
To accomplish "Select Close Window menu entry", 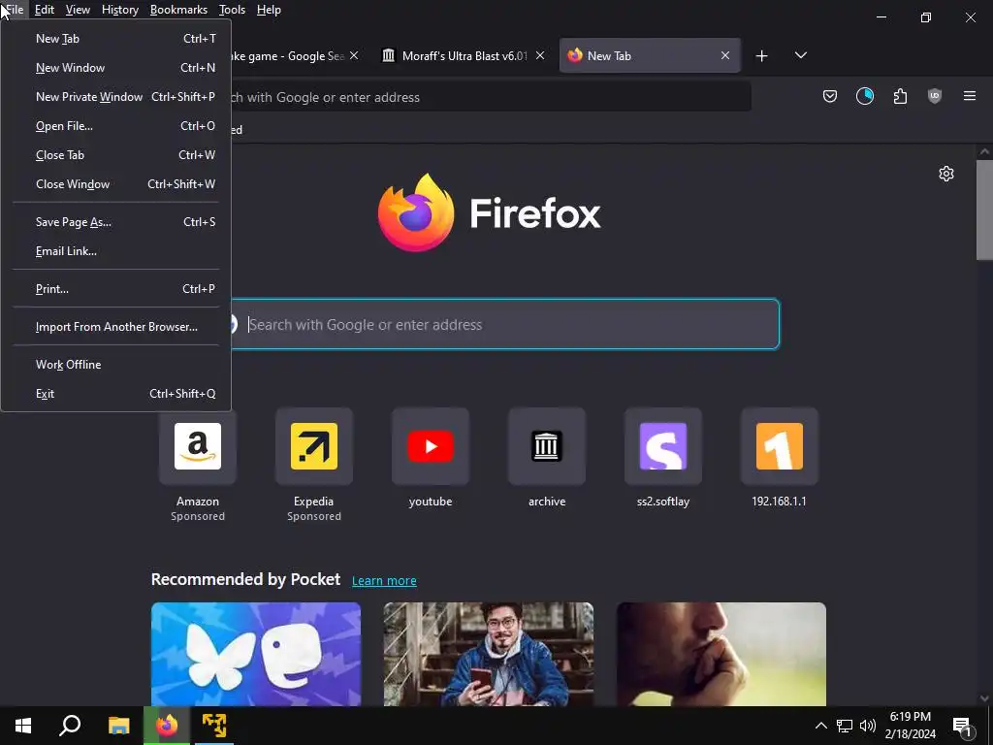I will (116, 184).
